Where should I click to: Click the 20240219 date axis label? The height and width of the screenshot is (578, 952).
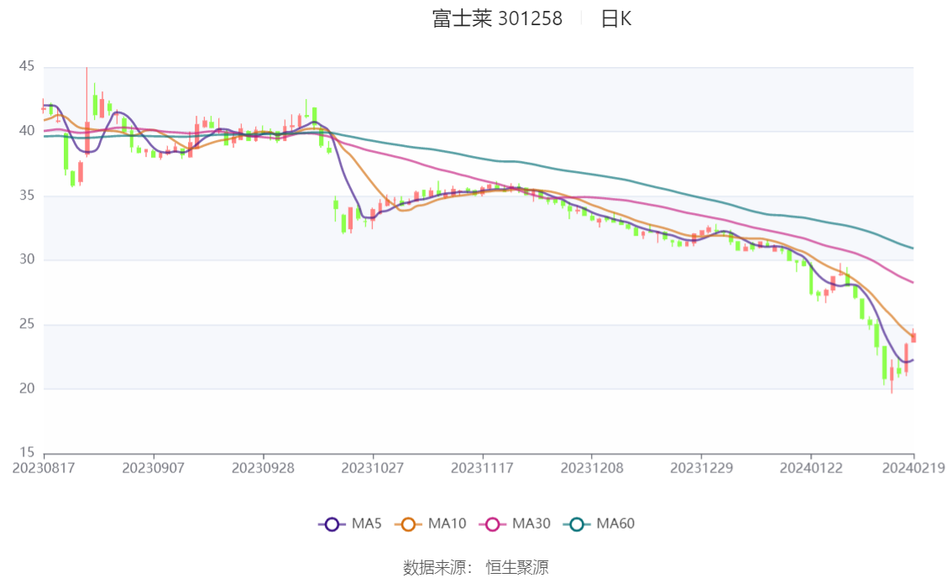913,468
